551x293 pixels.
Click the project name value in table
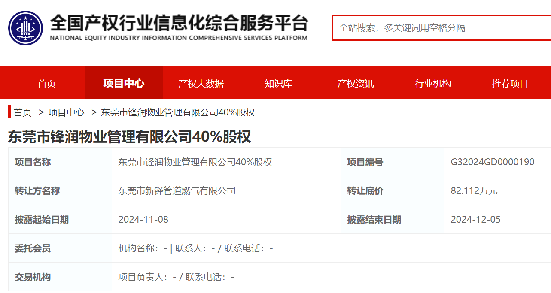click(x=195, y=162)
